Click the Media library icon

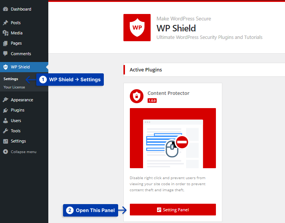pyautogui.click(x=5, y=33)
